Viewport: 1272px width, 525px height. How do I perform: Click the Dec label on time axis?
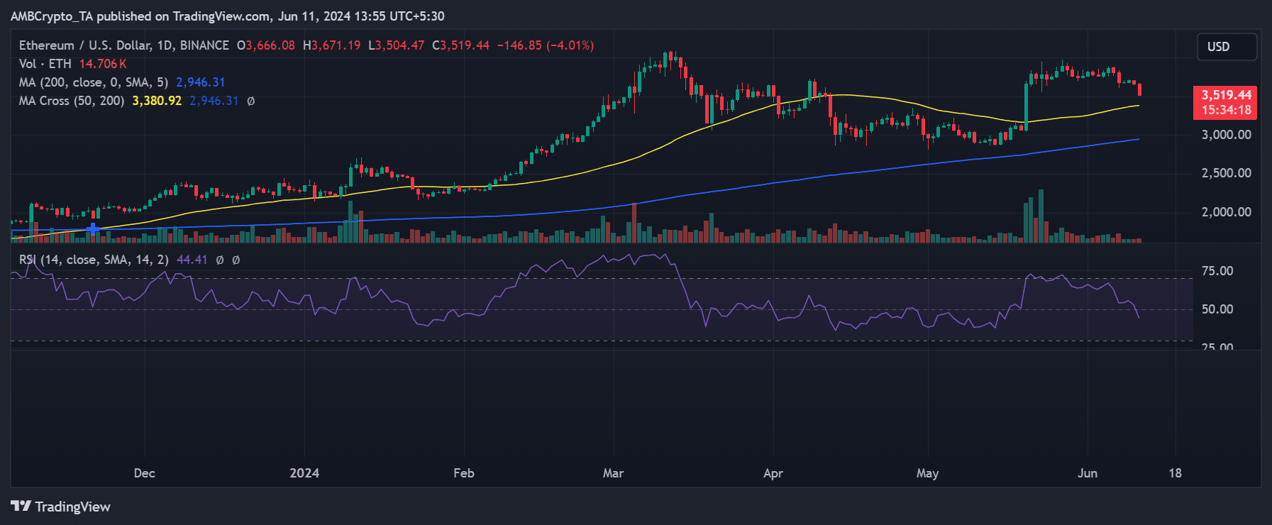[x=145, y=473]
